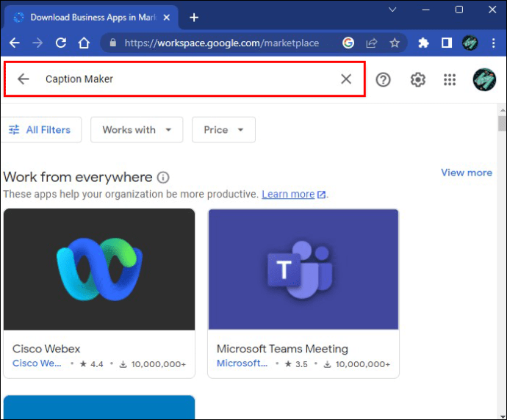The image size is (507, 420).
Task: Follow the Learn more link
Action: [x=288, y=194]
